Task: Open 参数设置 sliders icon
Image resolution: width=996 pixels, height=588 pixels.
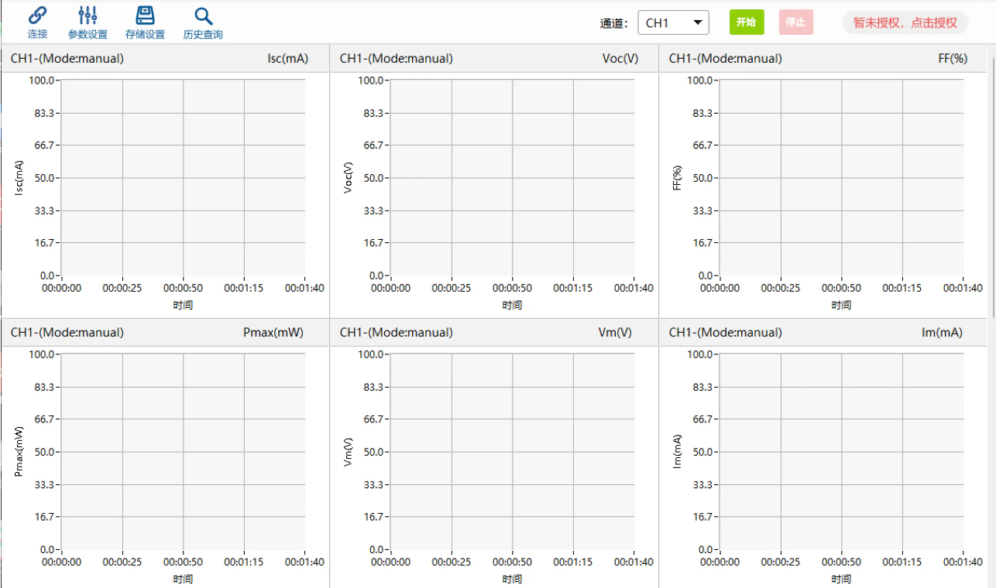Action: click(88, 15)
